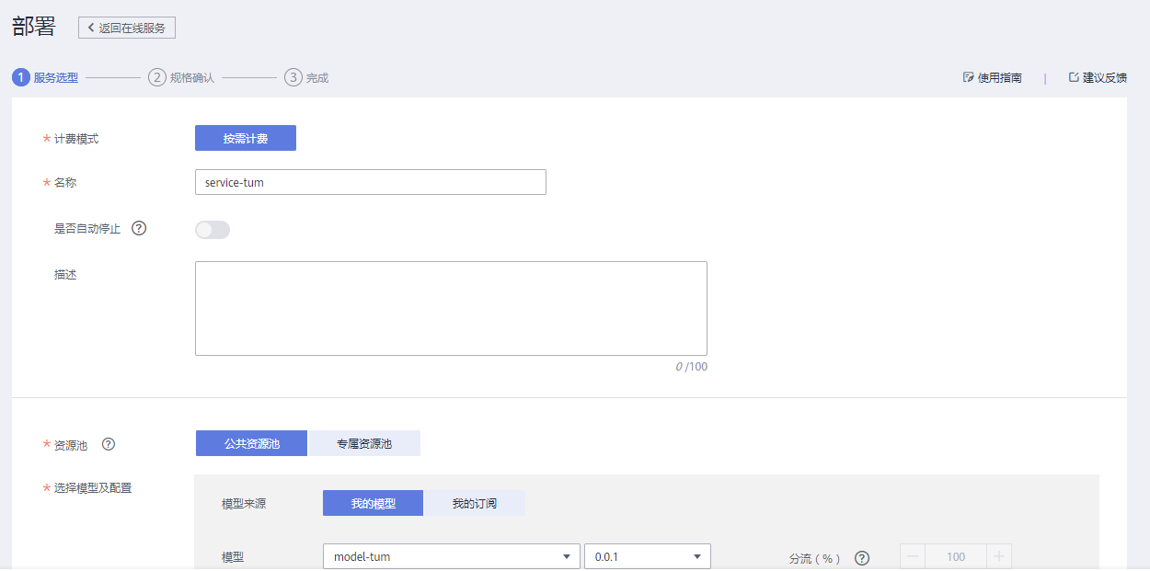This screenshot has width=1150, height=571.
Task: Select 专属资源池 resource pool option
Action: pos(364,443)
